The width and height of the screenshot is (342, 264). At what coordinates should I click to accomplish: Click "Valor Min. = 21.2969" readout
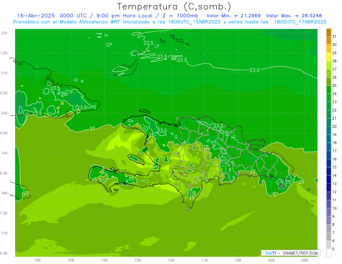click(233, 16)
